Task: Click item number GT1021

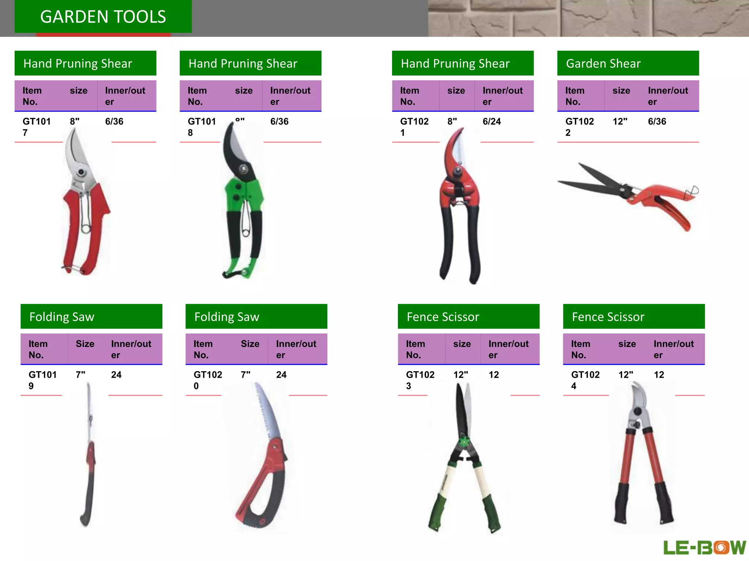Action: [414, 127]
